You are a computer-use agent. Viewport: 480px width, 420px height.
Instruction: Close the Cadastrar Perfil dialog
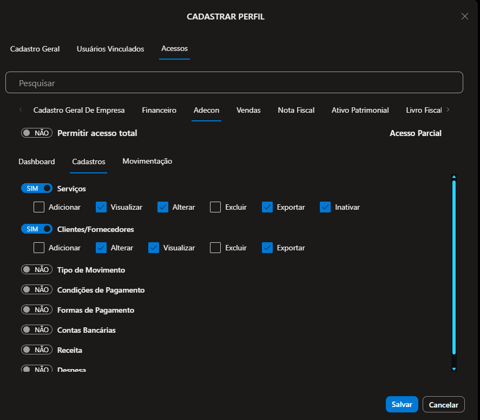coord(464,16)
